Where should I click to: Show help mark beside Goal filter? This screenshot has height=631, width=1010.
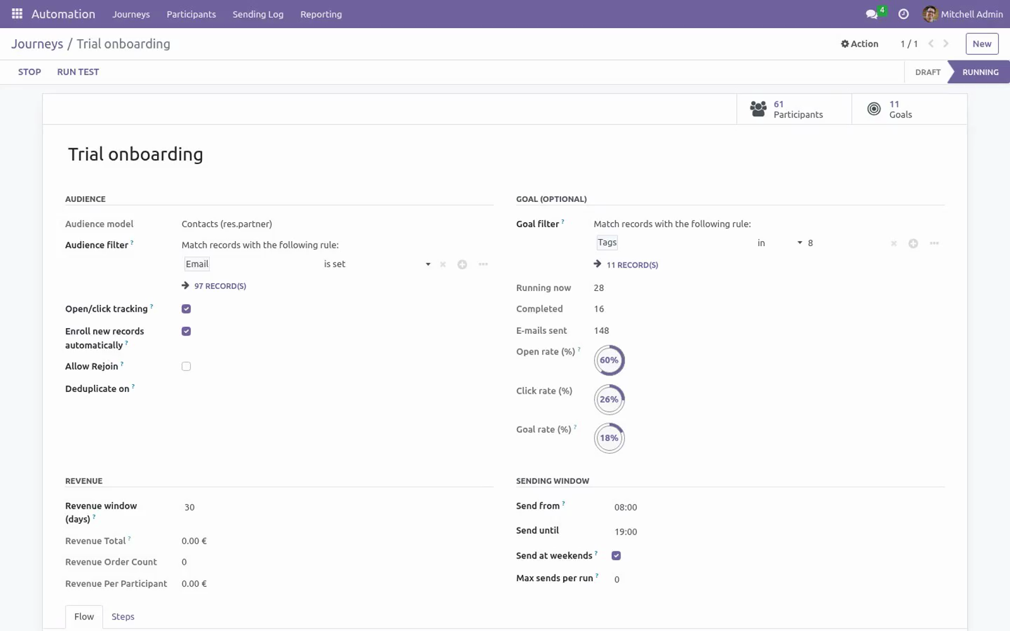tap(562, 221)
